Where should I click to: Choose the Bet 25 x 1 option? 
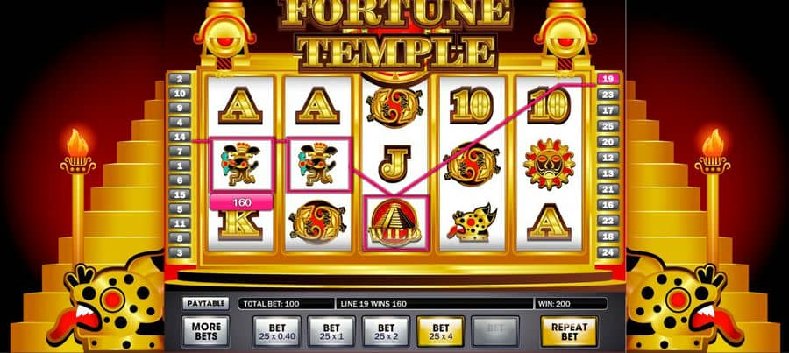[x=331, y=332]
